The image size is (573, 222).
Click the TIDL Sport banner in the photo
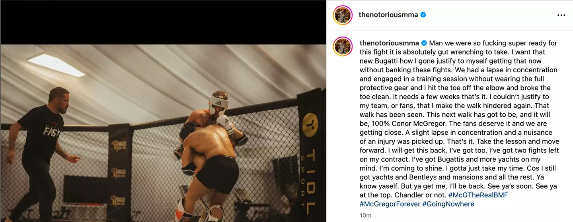click(310, 159)
